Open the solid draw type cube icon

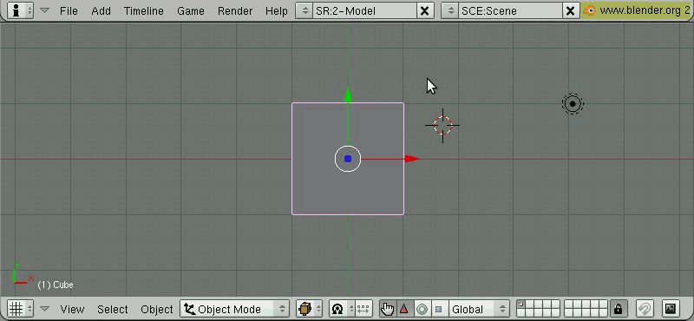tap(305, 309)
